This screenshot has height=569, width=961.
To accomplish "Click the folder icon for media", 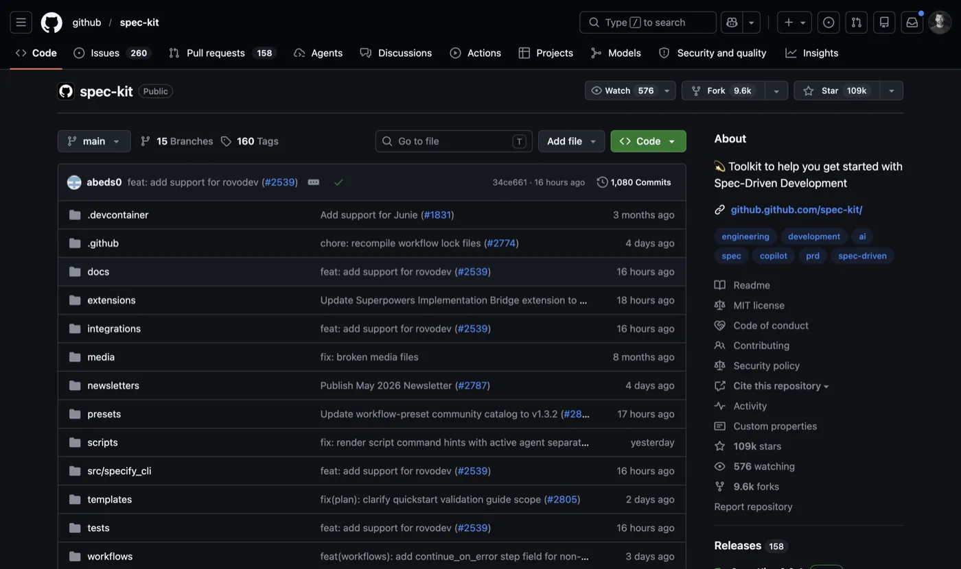I will point(75,357).
